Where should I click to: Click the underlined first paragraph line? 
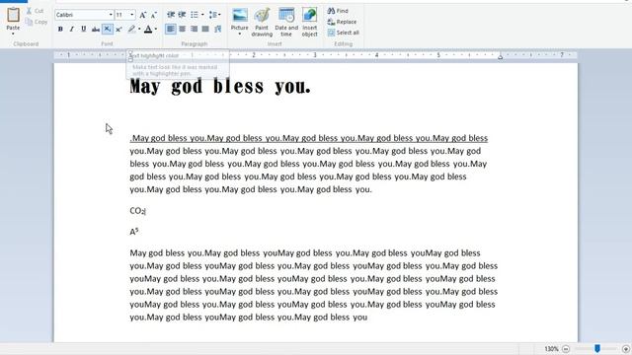click(x=309, y=138)
